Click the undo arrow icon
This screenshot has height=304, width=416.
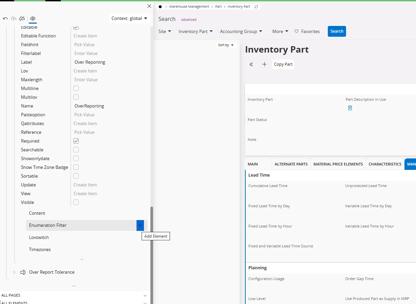click(5, 19)
